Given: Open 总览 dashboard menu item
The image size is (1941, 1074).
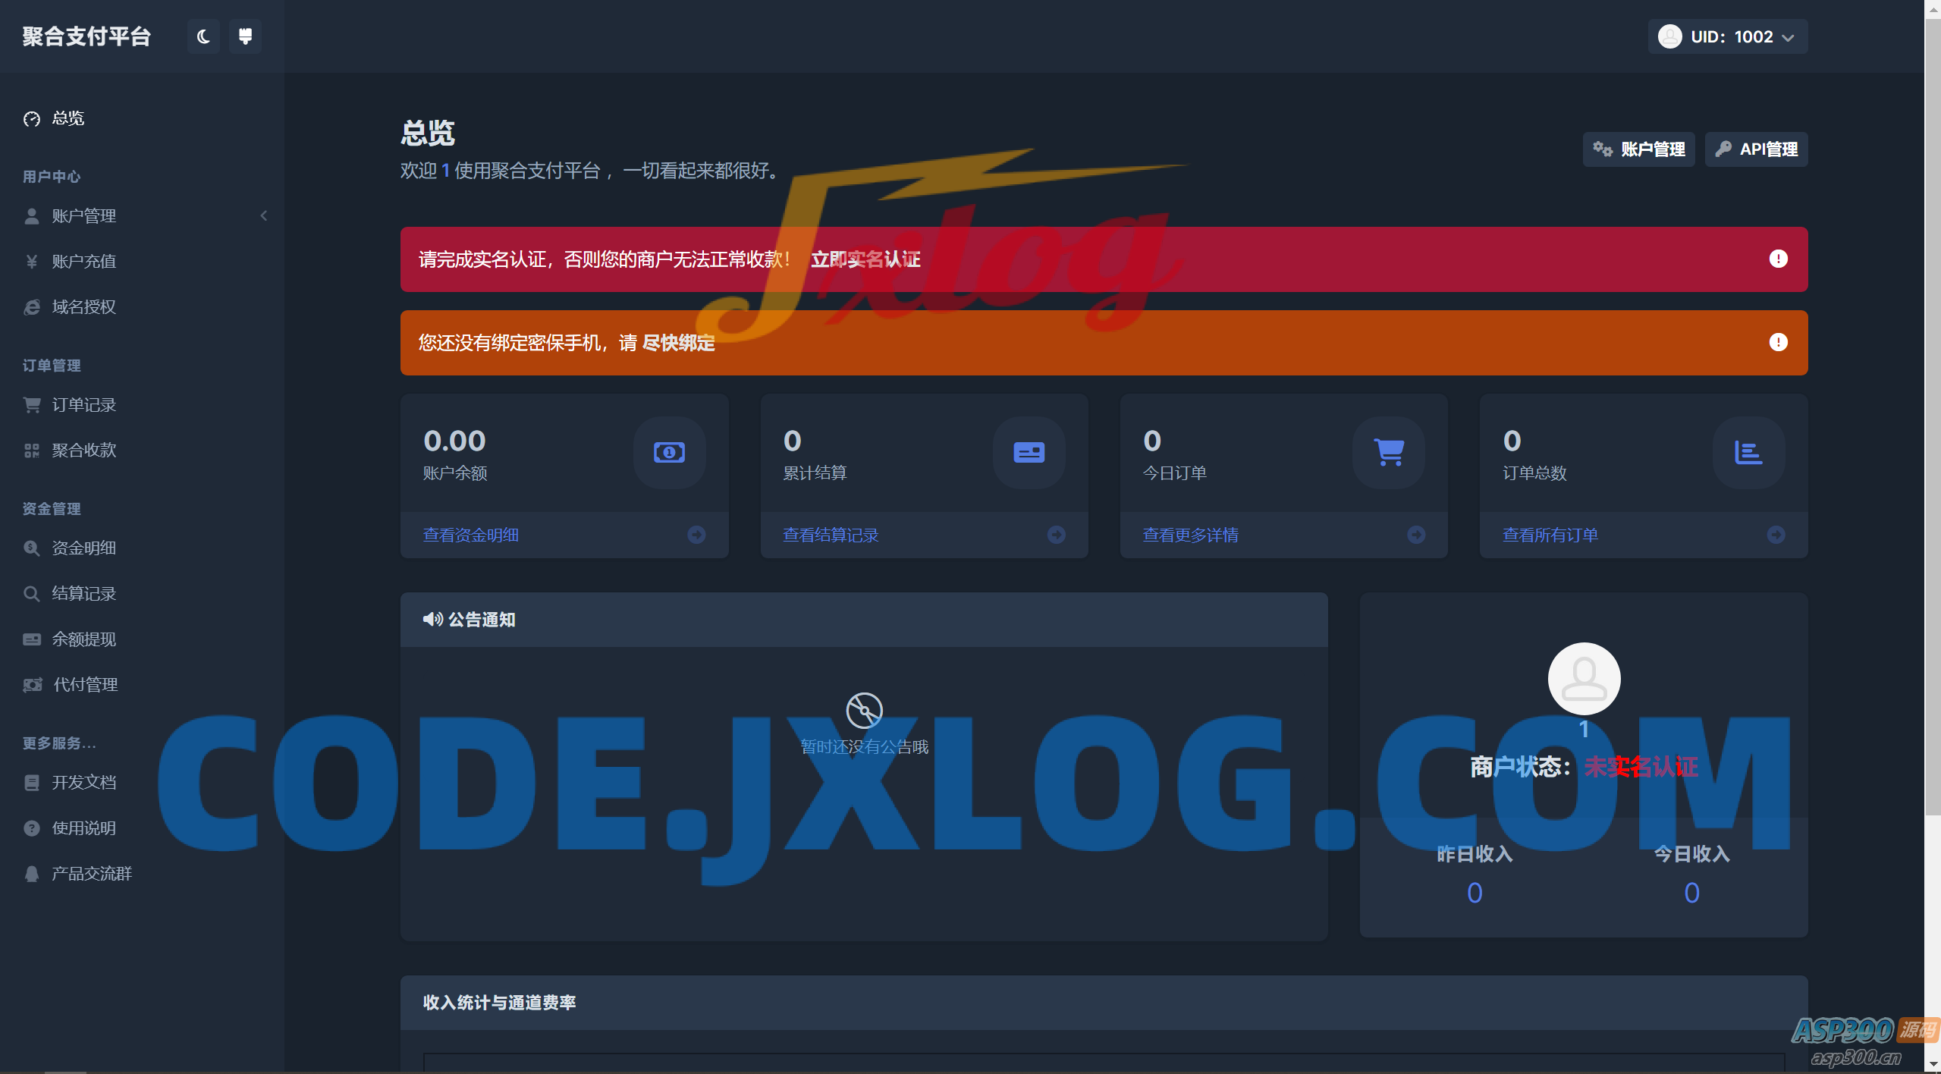Looking at the screenshot, I should [x=68, y=118].
